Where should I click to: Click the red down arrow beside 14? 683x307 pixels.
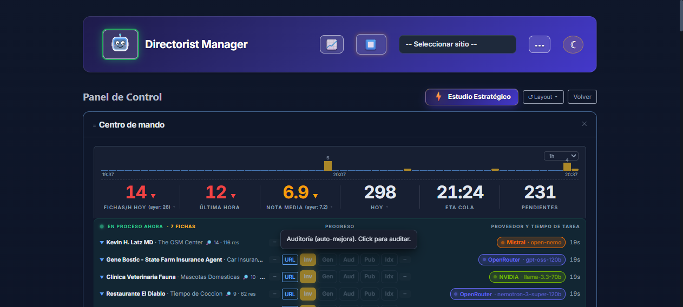153,196
